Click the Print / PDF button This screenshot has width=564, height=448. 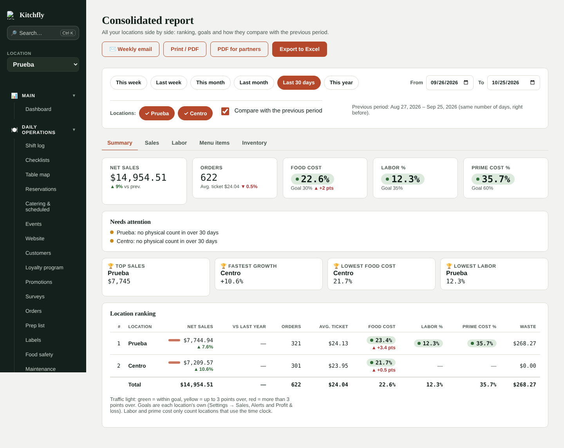click(x=185, y=49)
